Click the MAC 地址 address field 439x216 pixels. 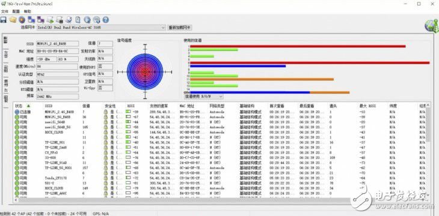click(57, 52)
